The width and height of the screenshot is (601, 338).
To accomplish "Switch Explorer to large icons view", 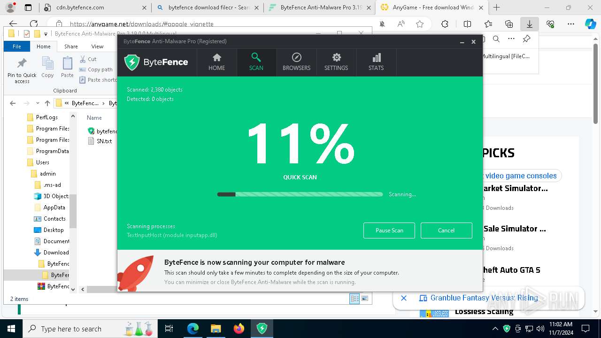I will pyautogui.click(x=365, y=299).
